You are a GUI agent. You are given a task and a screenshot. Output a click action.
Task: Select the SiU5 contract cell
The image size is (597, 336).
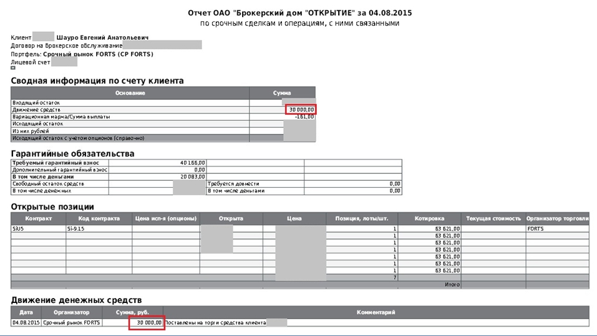tap(18, 229)
